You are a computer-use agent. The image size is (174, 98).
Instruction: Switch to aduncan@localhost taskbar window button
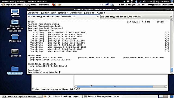pyautogui.click(x=22, y=96)
